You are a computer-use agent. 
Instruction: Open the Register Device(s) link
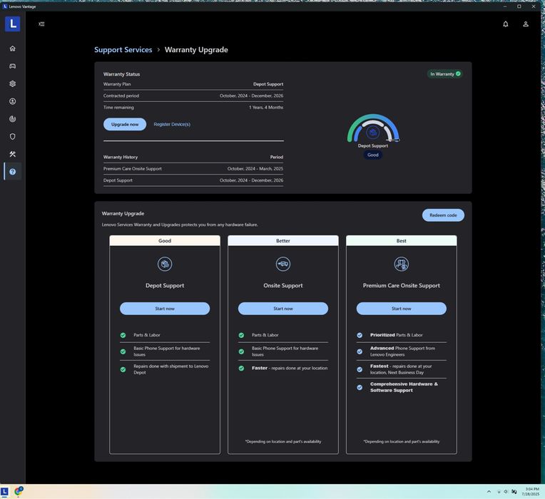tap(172, 124)
